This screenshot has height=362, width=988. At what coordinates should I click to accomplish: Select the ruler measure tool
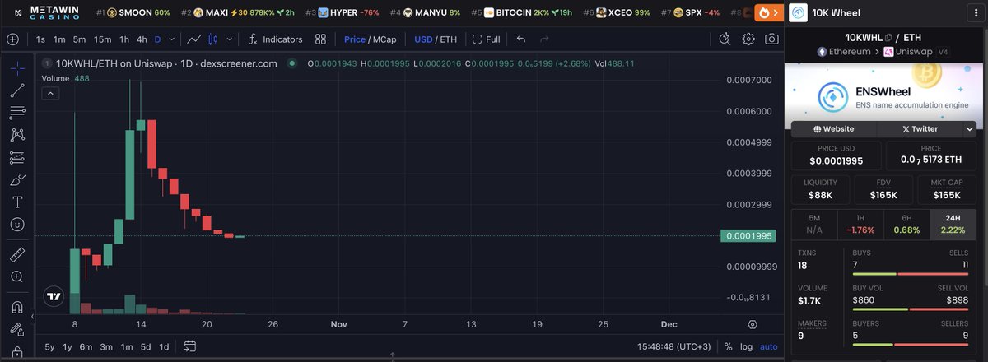(x=16, y=255)
